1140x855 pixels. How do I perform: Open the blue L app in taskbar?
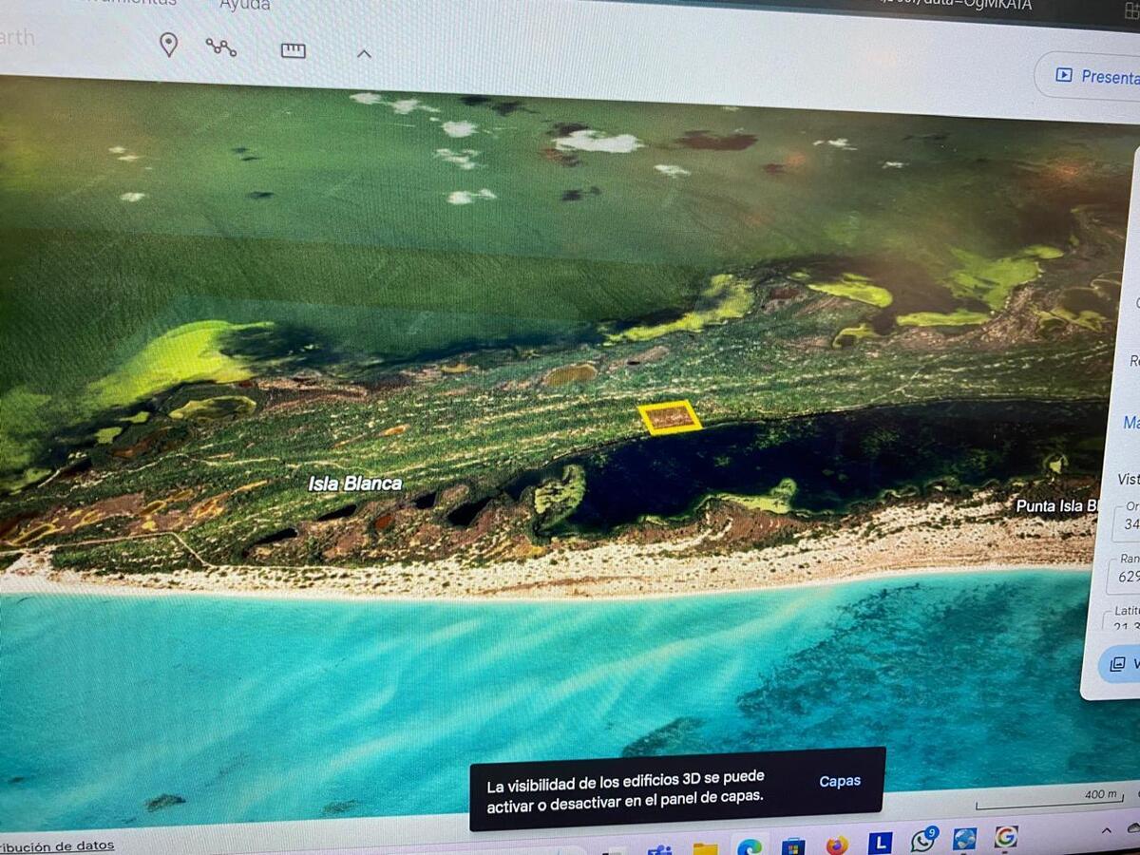[880, 843]
